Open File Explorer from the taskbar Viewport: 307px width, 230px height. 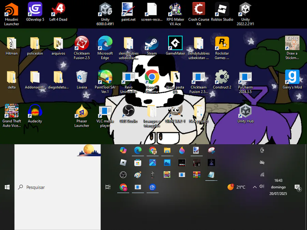click(167, 150)
